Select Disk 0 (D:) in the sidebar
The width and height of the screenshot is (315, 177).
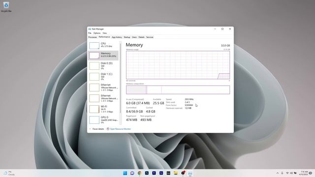pyautogui.click(x=103, y=65)
